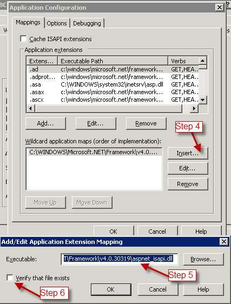Switch to the Options tab
The image size is (231, 304).
pos(57,23)
